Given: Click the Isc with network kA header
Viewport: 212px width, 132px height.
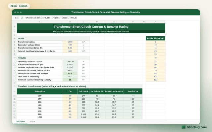Looking at the screenshot, I should (x=114, y=91).
